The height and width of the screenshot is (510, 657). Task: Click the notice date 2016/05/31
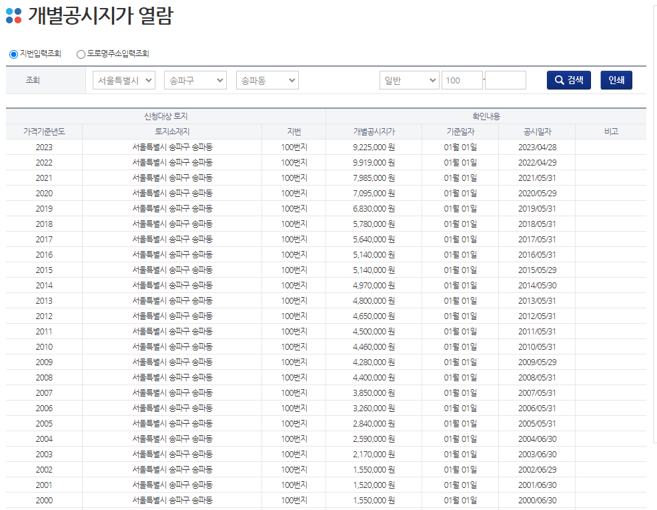point(537,254)
